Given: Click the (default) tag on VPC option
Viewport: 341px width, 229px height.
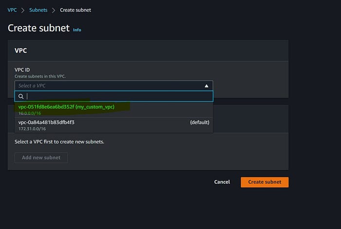Looking at the screenshot, I should point(200,123).
